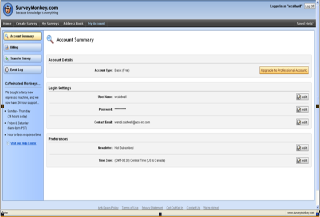Open the Event Log sidebar item

pos(22,70)
